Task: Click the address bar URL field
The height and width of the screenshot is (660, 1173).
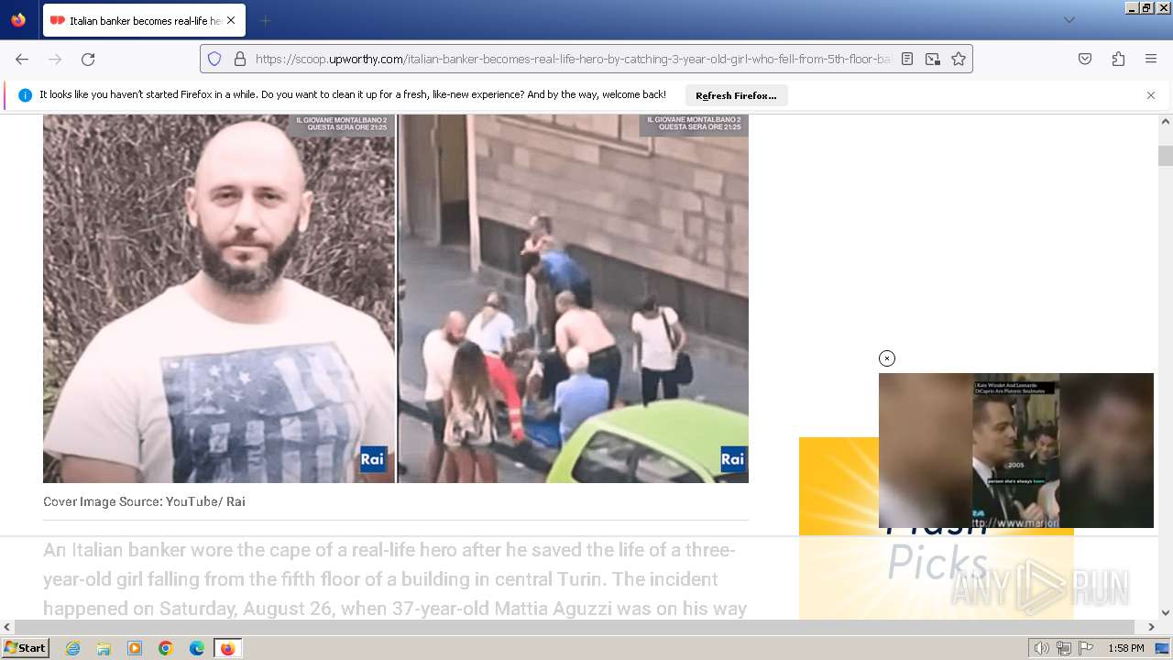Action: pyautogui.click(x=573, y=59)
